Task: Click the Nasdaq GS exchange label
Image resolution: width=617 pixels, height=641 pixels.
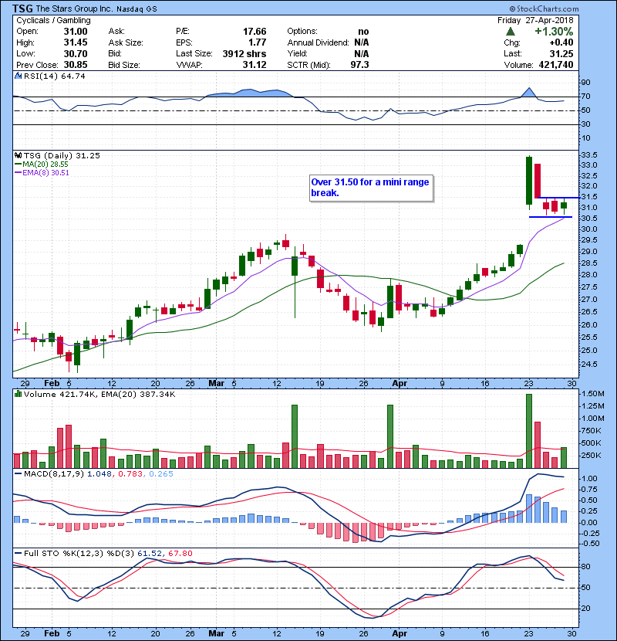Action: point(137,9)
